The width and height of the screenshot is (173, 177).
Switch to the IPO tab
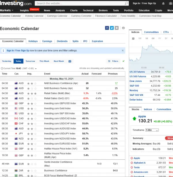[85, 41]
